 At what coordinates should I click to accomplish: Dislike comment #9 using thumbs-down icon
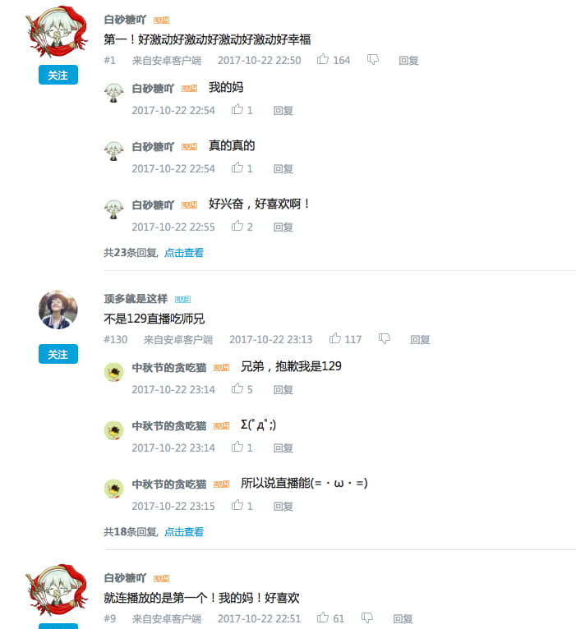coord(367,618)
